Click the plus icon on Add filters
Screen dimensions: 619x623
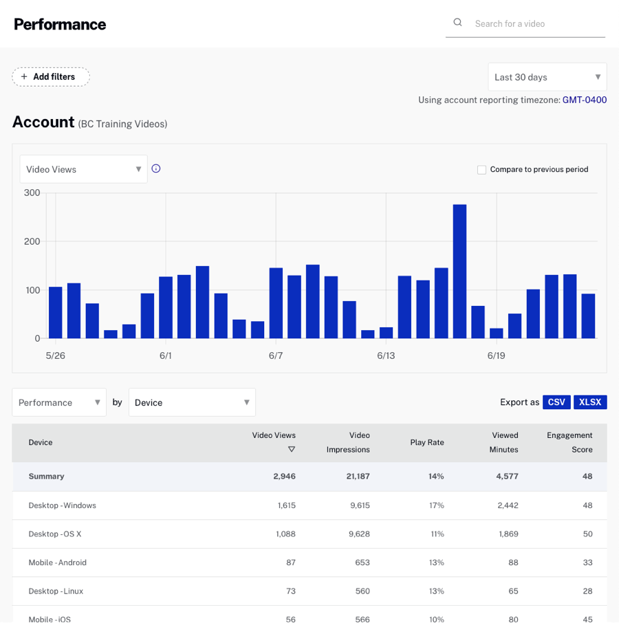click(23, 76)
